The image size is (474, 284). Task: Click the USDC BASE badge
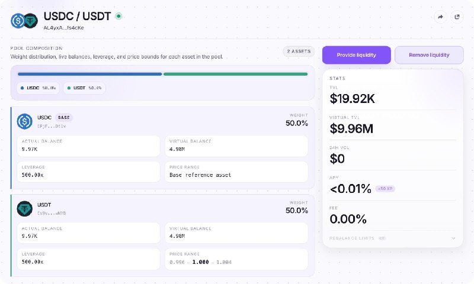64,117
